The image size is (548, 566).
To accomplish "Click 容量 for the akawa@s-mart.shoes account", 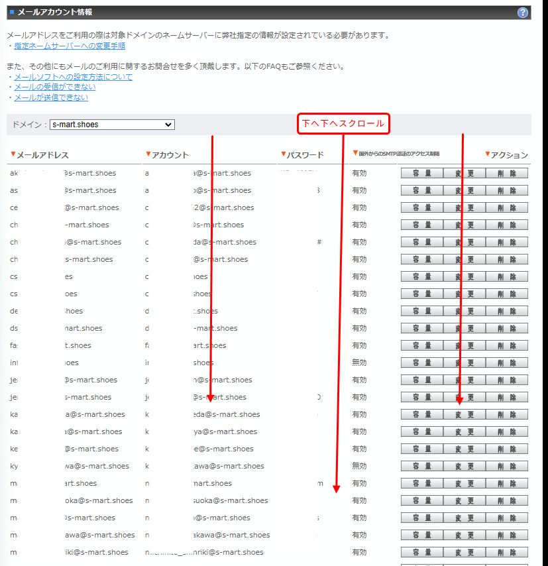I will point(421,535).
